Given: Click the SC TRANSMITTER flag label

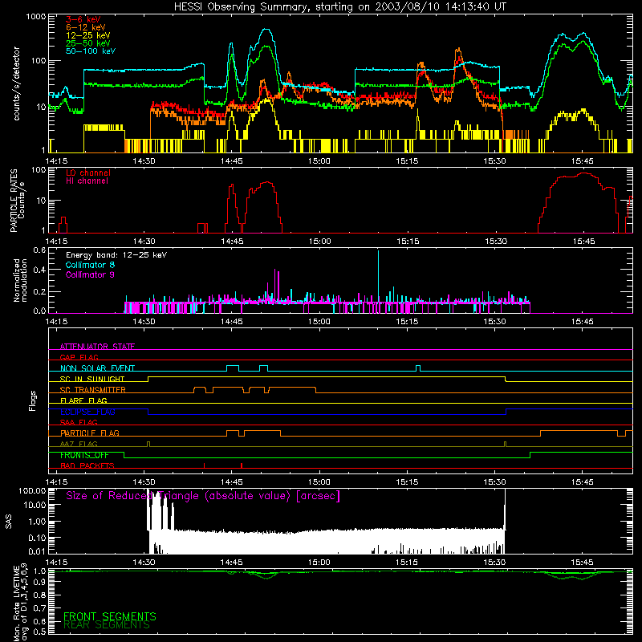Looking at the screenshot, I should (92, 390).
